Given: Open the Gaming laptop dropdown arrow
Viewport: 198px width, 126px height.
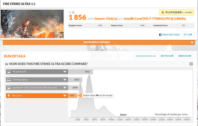Looking at the screenshot, I should point(65,80).
